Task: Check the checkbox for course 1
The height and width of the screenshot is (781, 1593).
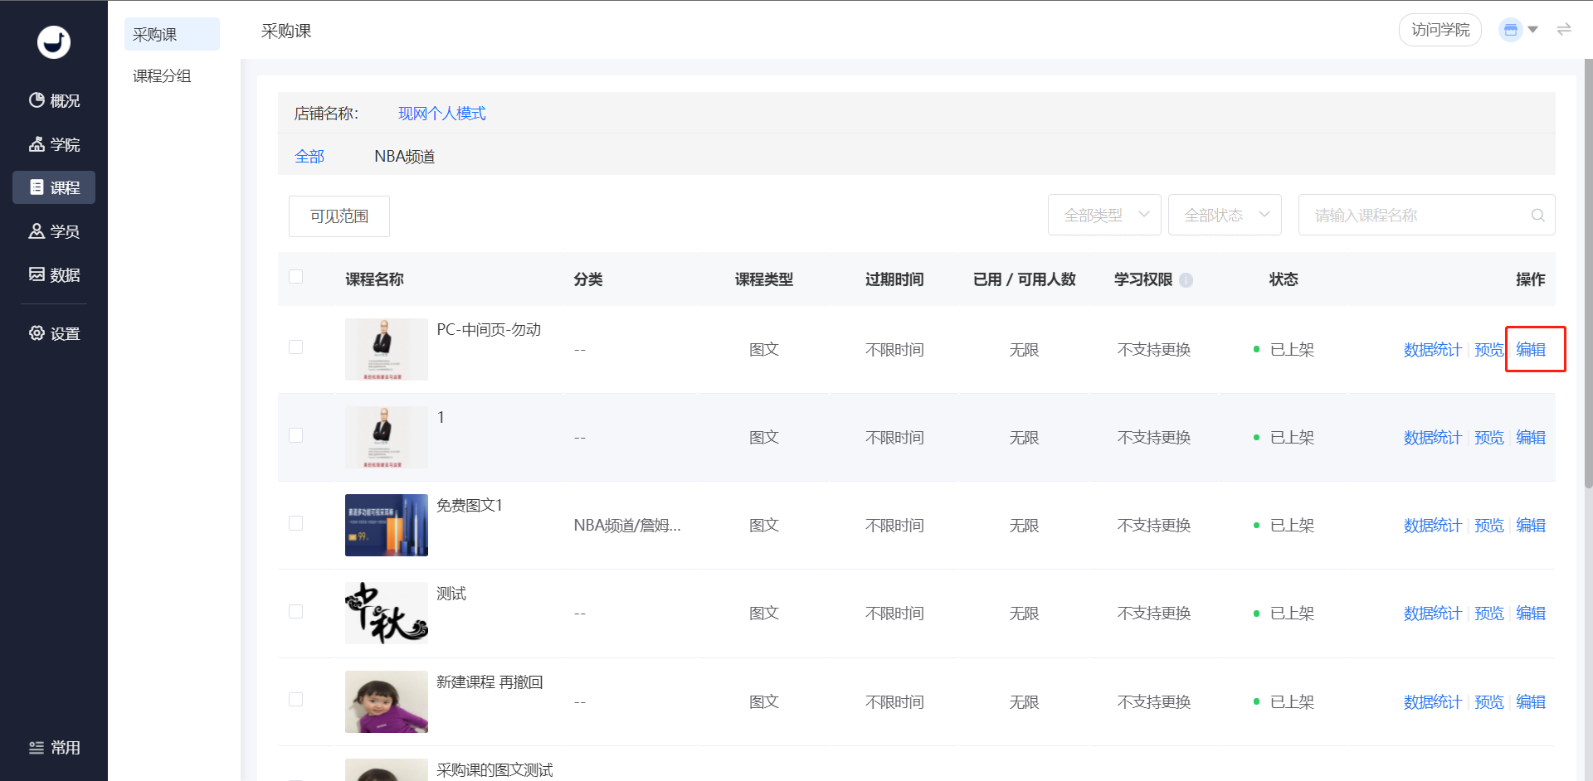Action: [x=295, y=435]
